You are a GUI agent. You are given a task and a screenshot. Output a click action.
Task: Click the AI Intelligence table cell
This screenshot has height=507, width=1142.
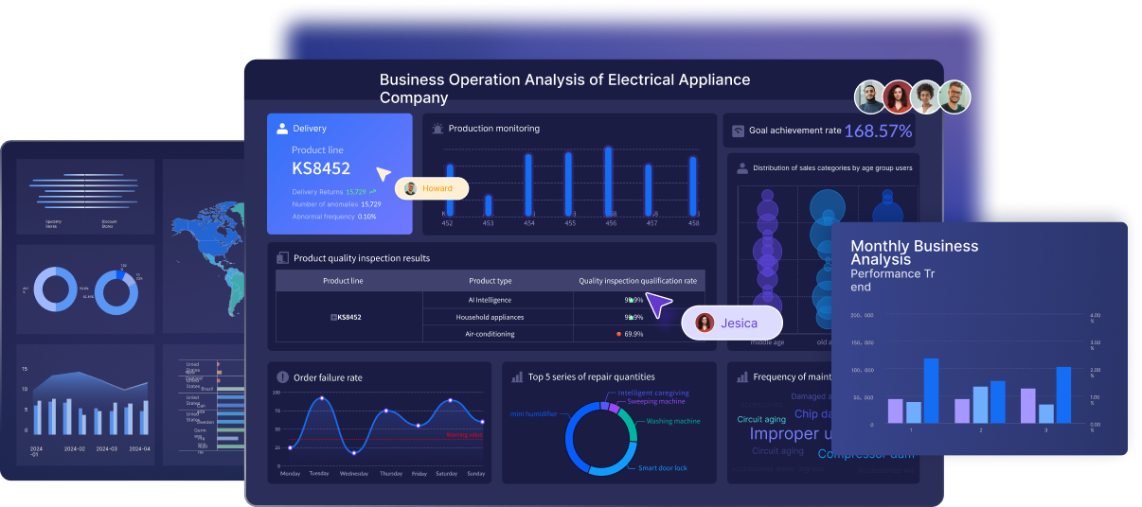pos(490,300)
